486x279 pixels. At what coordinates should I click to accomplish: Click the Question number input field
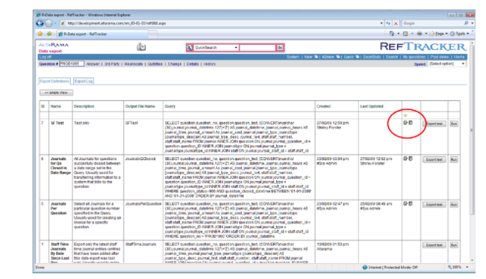point(72,64)
